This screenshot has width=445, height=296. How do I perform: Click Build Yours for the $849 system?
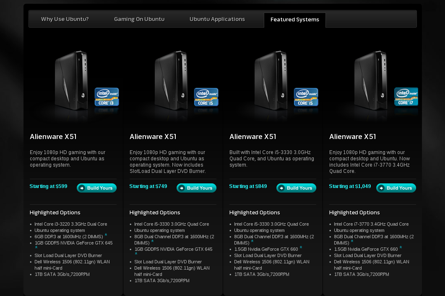click(296, 188)
